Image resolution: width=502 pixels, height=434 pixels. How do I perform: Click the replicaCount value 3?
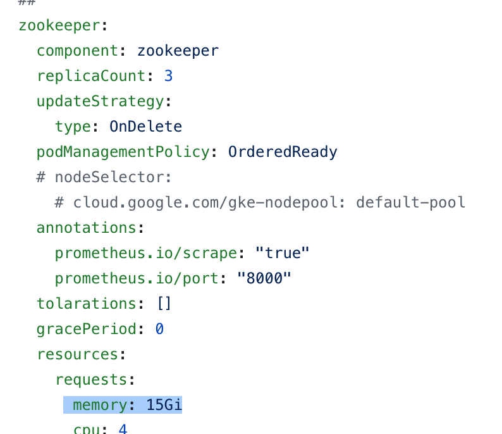coord(168,76)
